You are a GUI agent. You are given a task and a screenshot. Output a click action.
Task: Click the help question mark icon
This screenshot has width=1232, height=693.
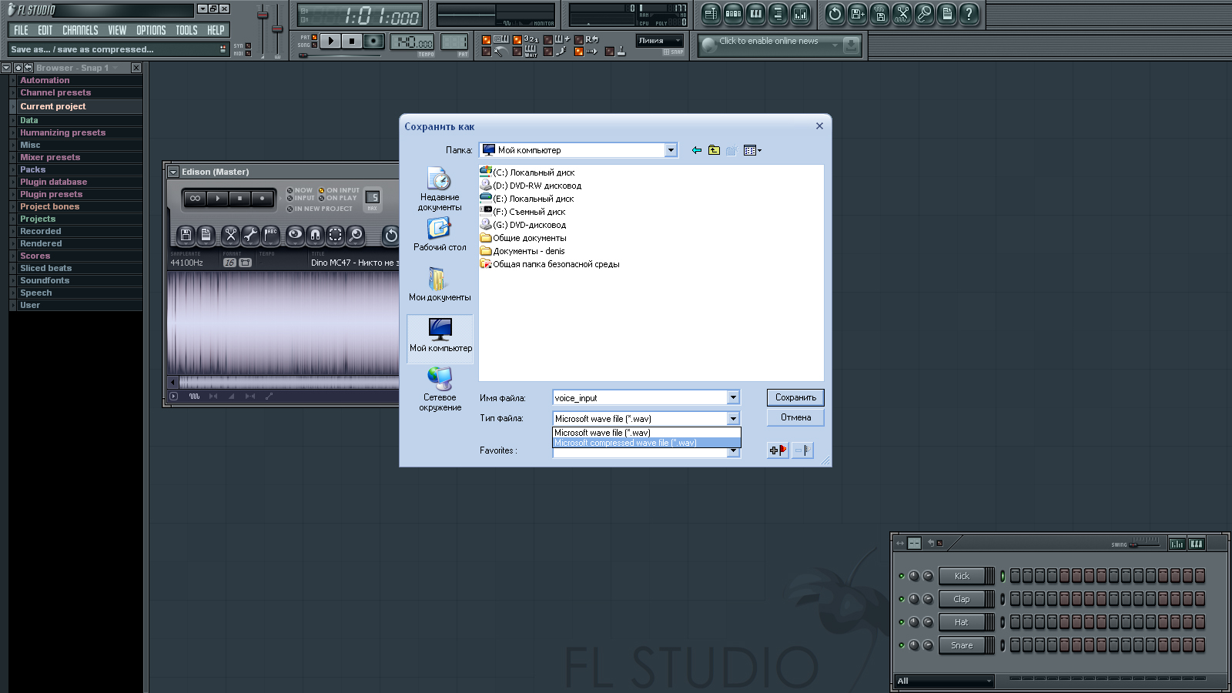[x=969, y=13]
